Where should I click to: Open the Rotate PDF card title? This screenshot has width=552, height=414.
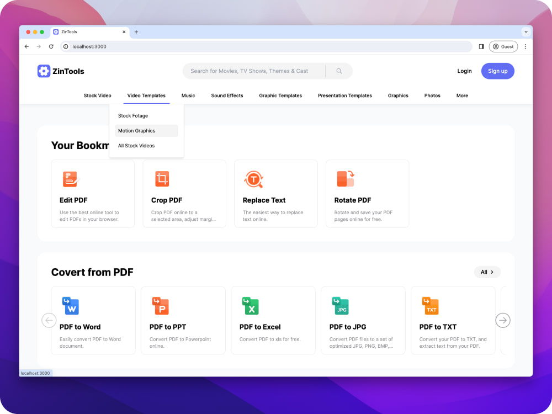(353, 200)
